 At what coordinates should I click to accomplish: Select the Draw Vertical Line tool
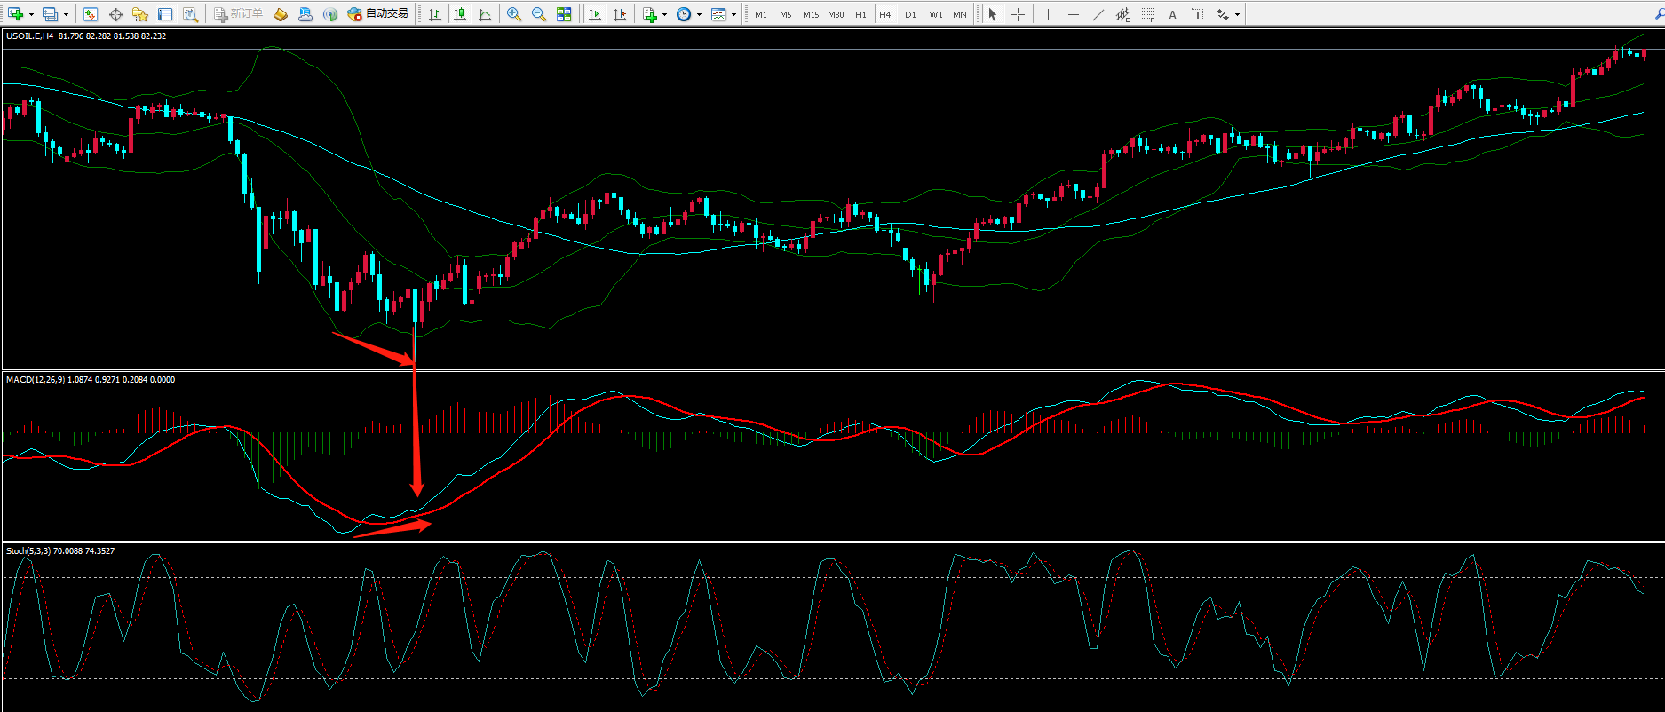[1049, 14]
